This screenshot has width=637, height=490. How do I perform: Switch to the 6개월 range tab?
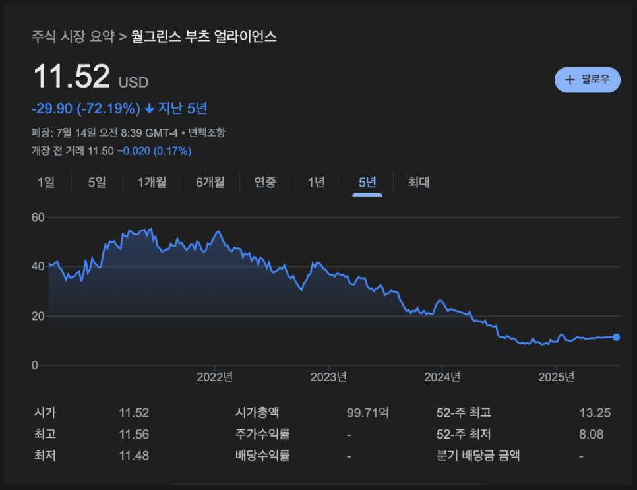coord(210,183)
